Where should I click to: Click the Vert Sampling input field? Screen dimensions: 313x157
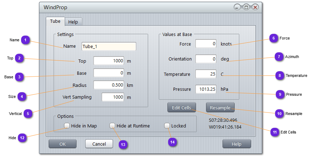[113, 97]
